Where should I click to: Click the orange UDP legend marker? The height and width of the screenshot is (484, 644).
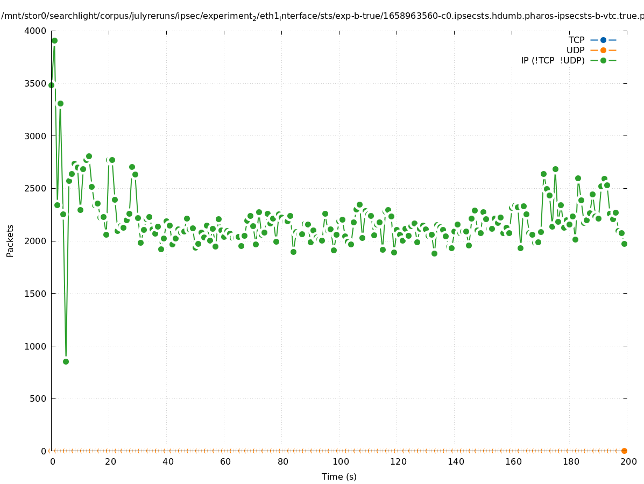pyautogui.click(x=603, y=50)
